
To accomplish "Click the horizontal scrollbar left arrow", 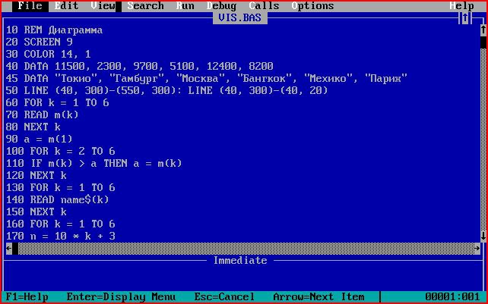I will (x=9, y=249).
